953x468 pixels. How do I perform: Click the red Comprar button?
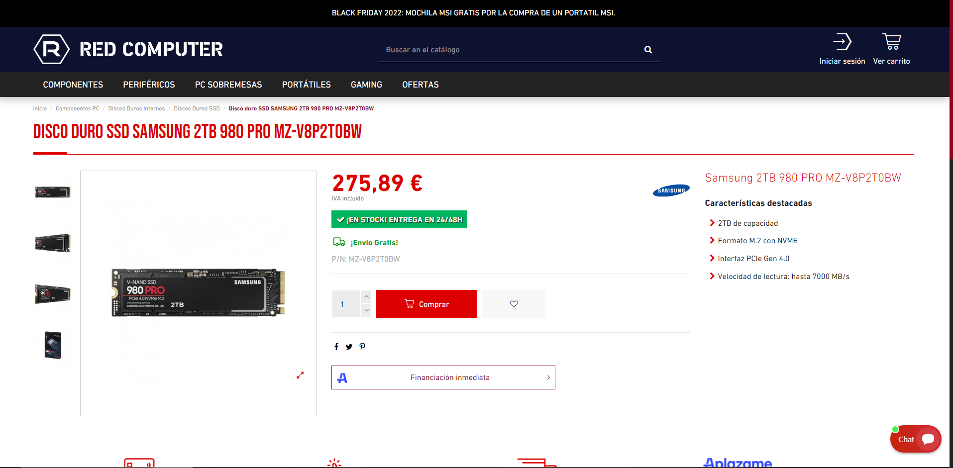coord(426,304)
